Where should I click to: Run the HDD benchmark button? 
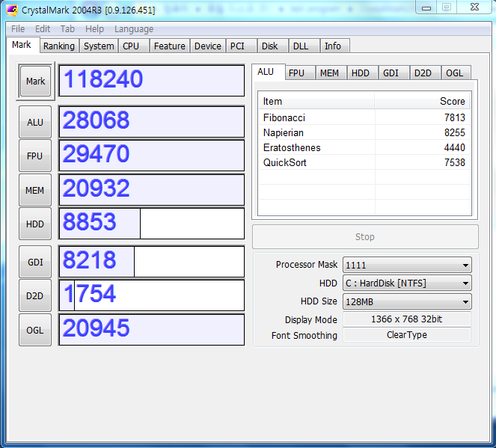[35, 224]
